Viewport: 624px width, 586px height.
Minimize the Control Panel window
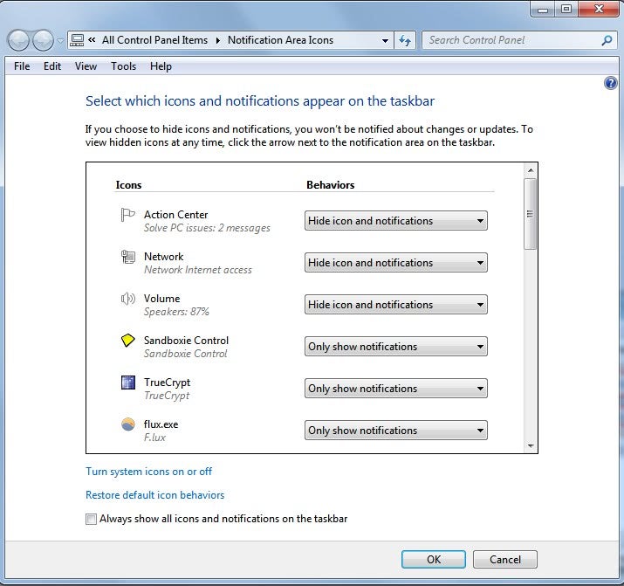click(x=543, y=9)
